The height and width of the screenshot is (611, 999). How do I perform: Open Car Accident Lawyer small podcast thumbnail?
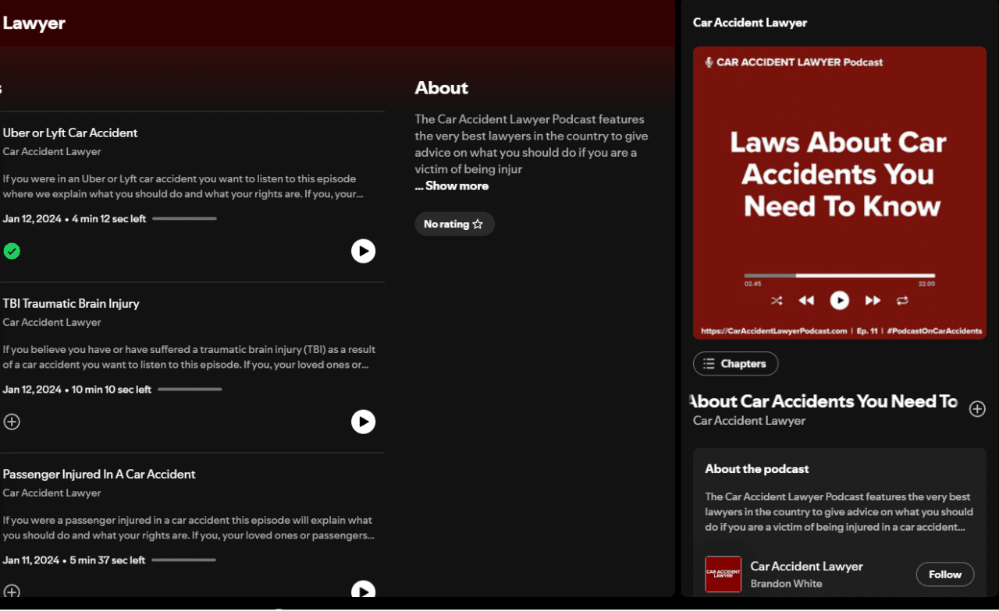click(x=723, y=574)
